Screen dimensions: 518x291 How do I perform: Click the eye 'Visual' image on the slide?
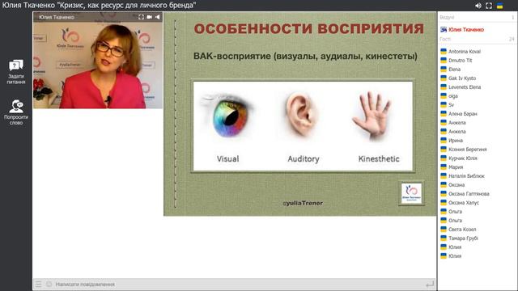227,116
